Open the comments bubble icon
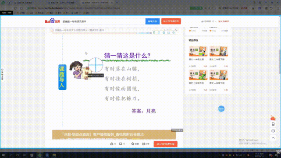The width and height of the screenshot is (281, 158). (x=121, y=144)
